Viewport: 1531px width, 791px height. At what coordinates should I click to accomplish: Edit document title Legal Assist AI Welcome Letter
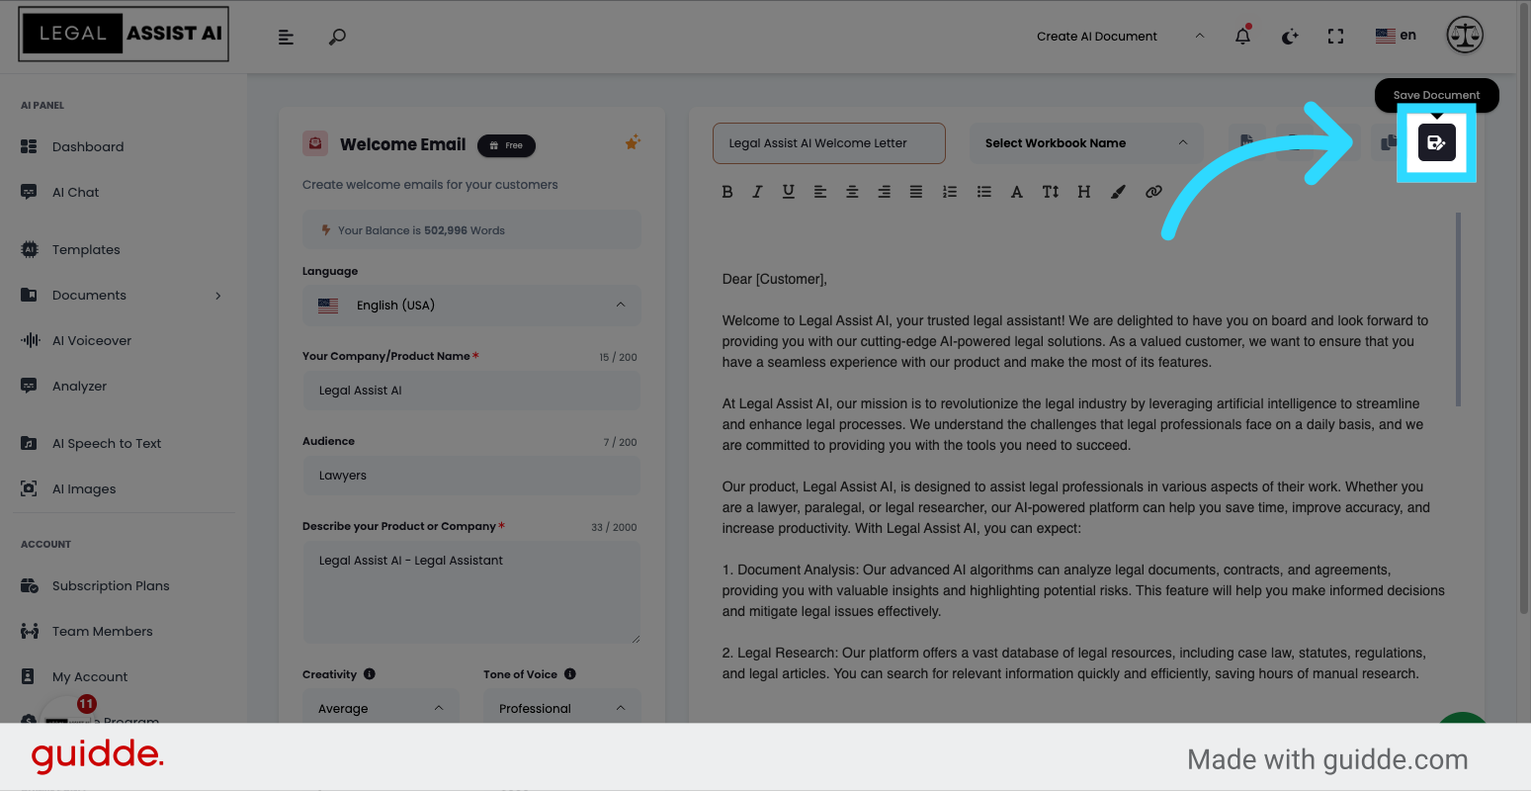point(828,143)
